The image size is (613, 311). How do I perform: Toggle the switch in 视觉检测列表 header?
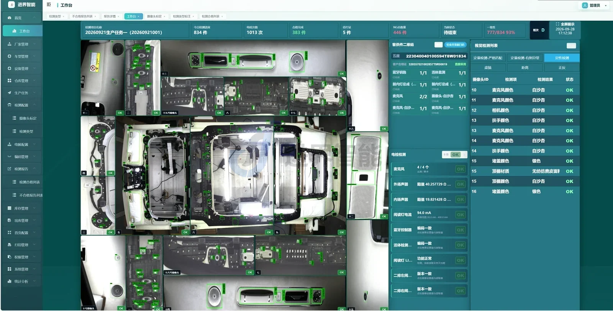click(x=571, y=46)
